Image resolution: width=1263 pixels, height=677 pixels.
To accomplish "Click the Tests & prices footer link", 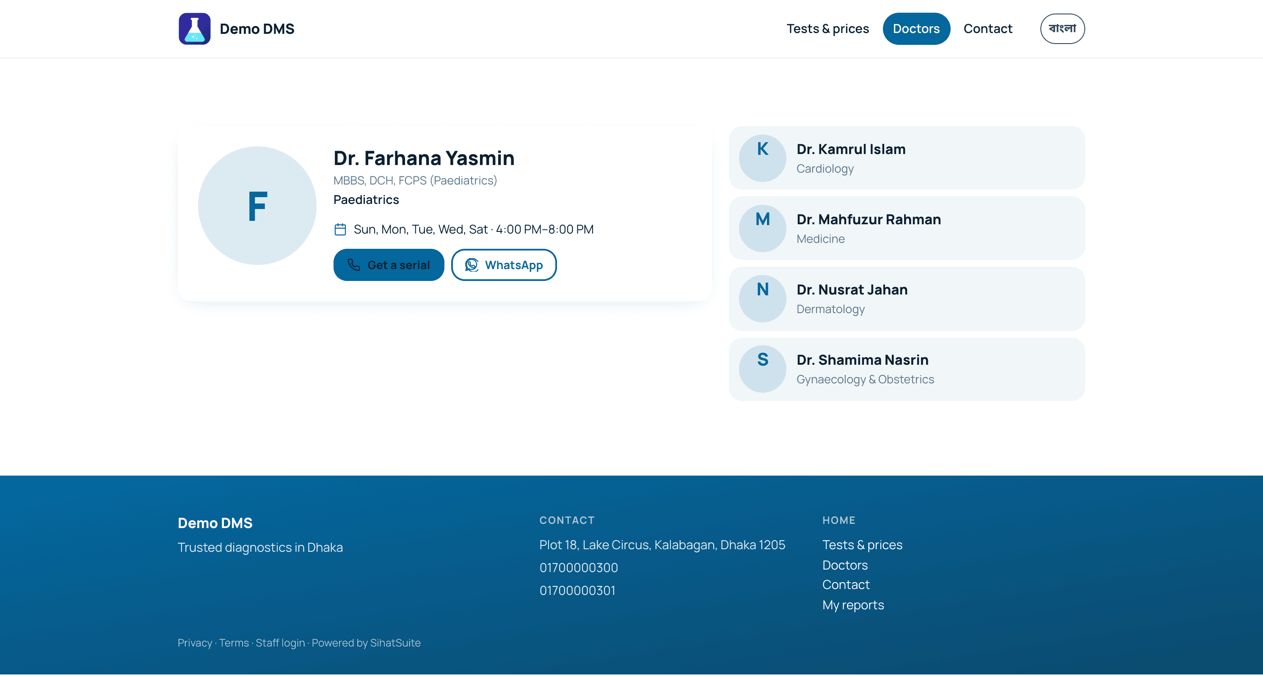I will coord(862,545).
